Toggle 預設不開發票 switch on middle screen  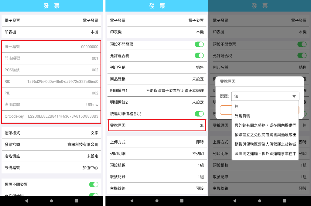click(x=199, y=44)
